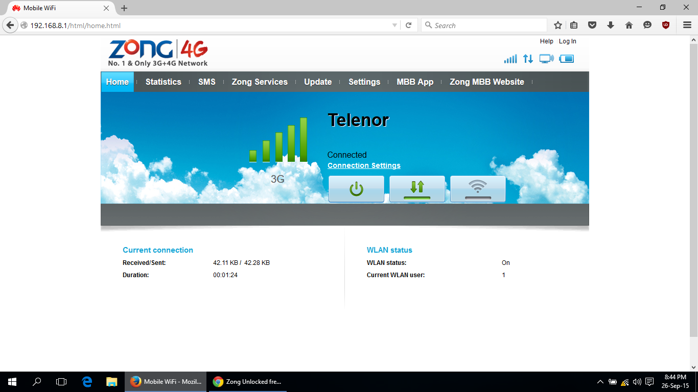Viewport: 698px width, 392px height.
Task: Open the Firefox Hello smiley icon
Action: tap(647, 25)
